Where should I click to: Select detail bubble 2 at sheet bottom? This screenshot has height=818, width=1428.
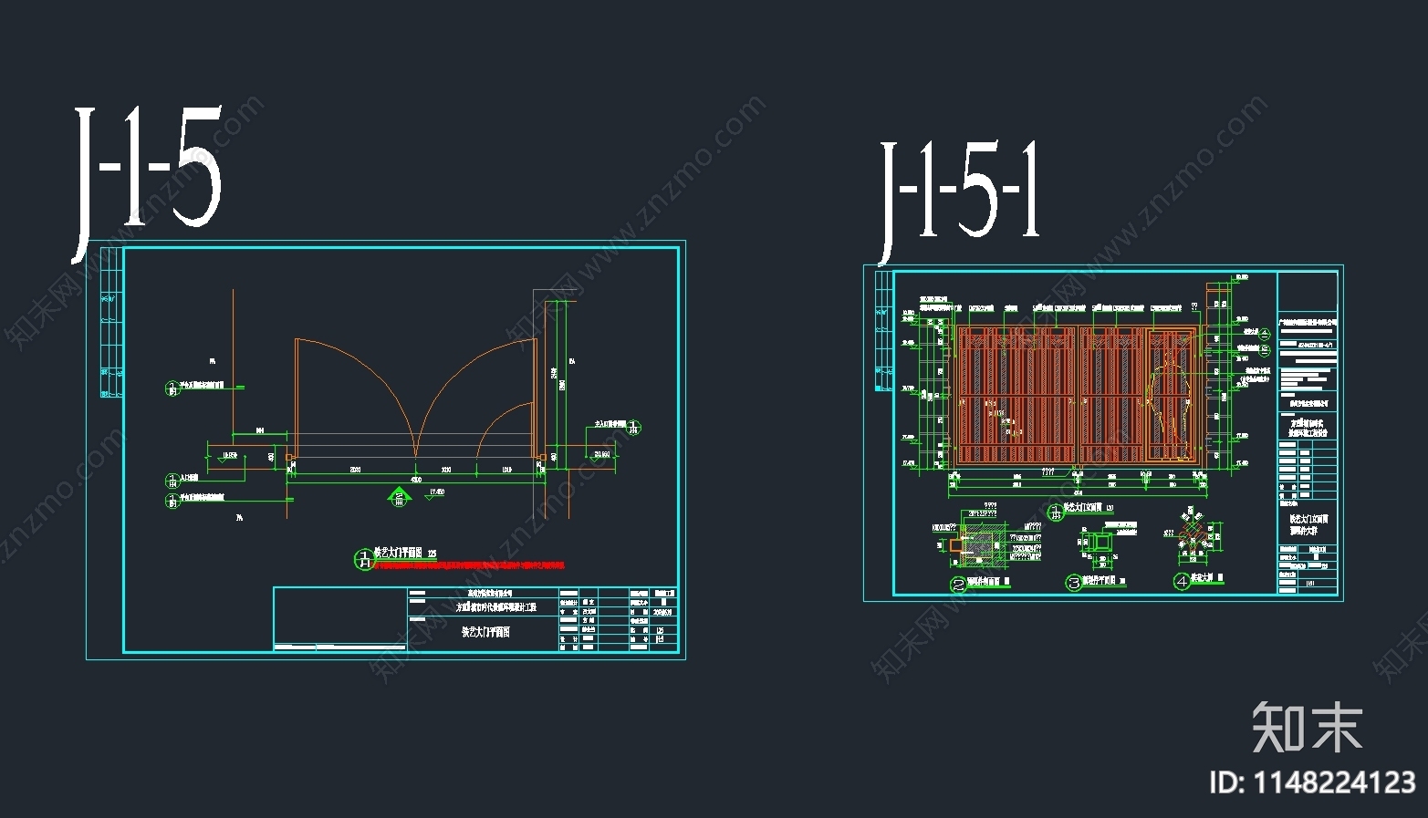958,585
